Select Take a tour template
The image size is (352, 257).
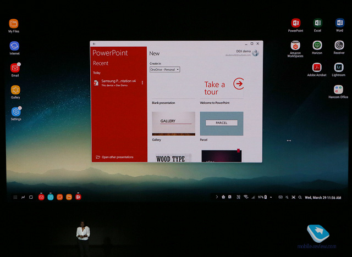pos(222,87)
